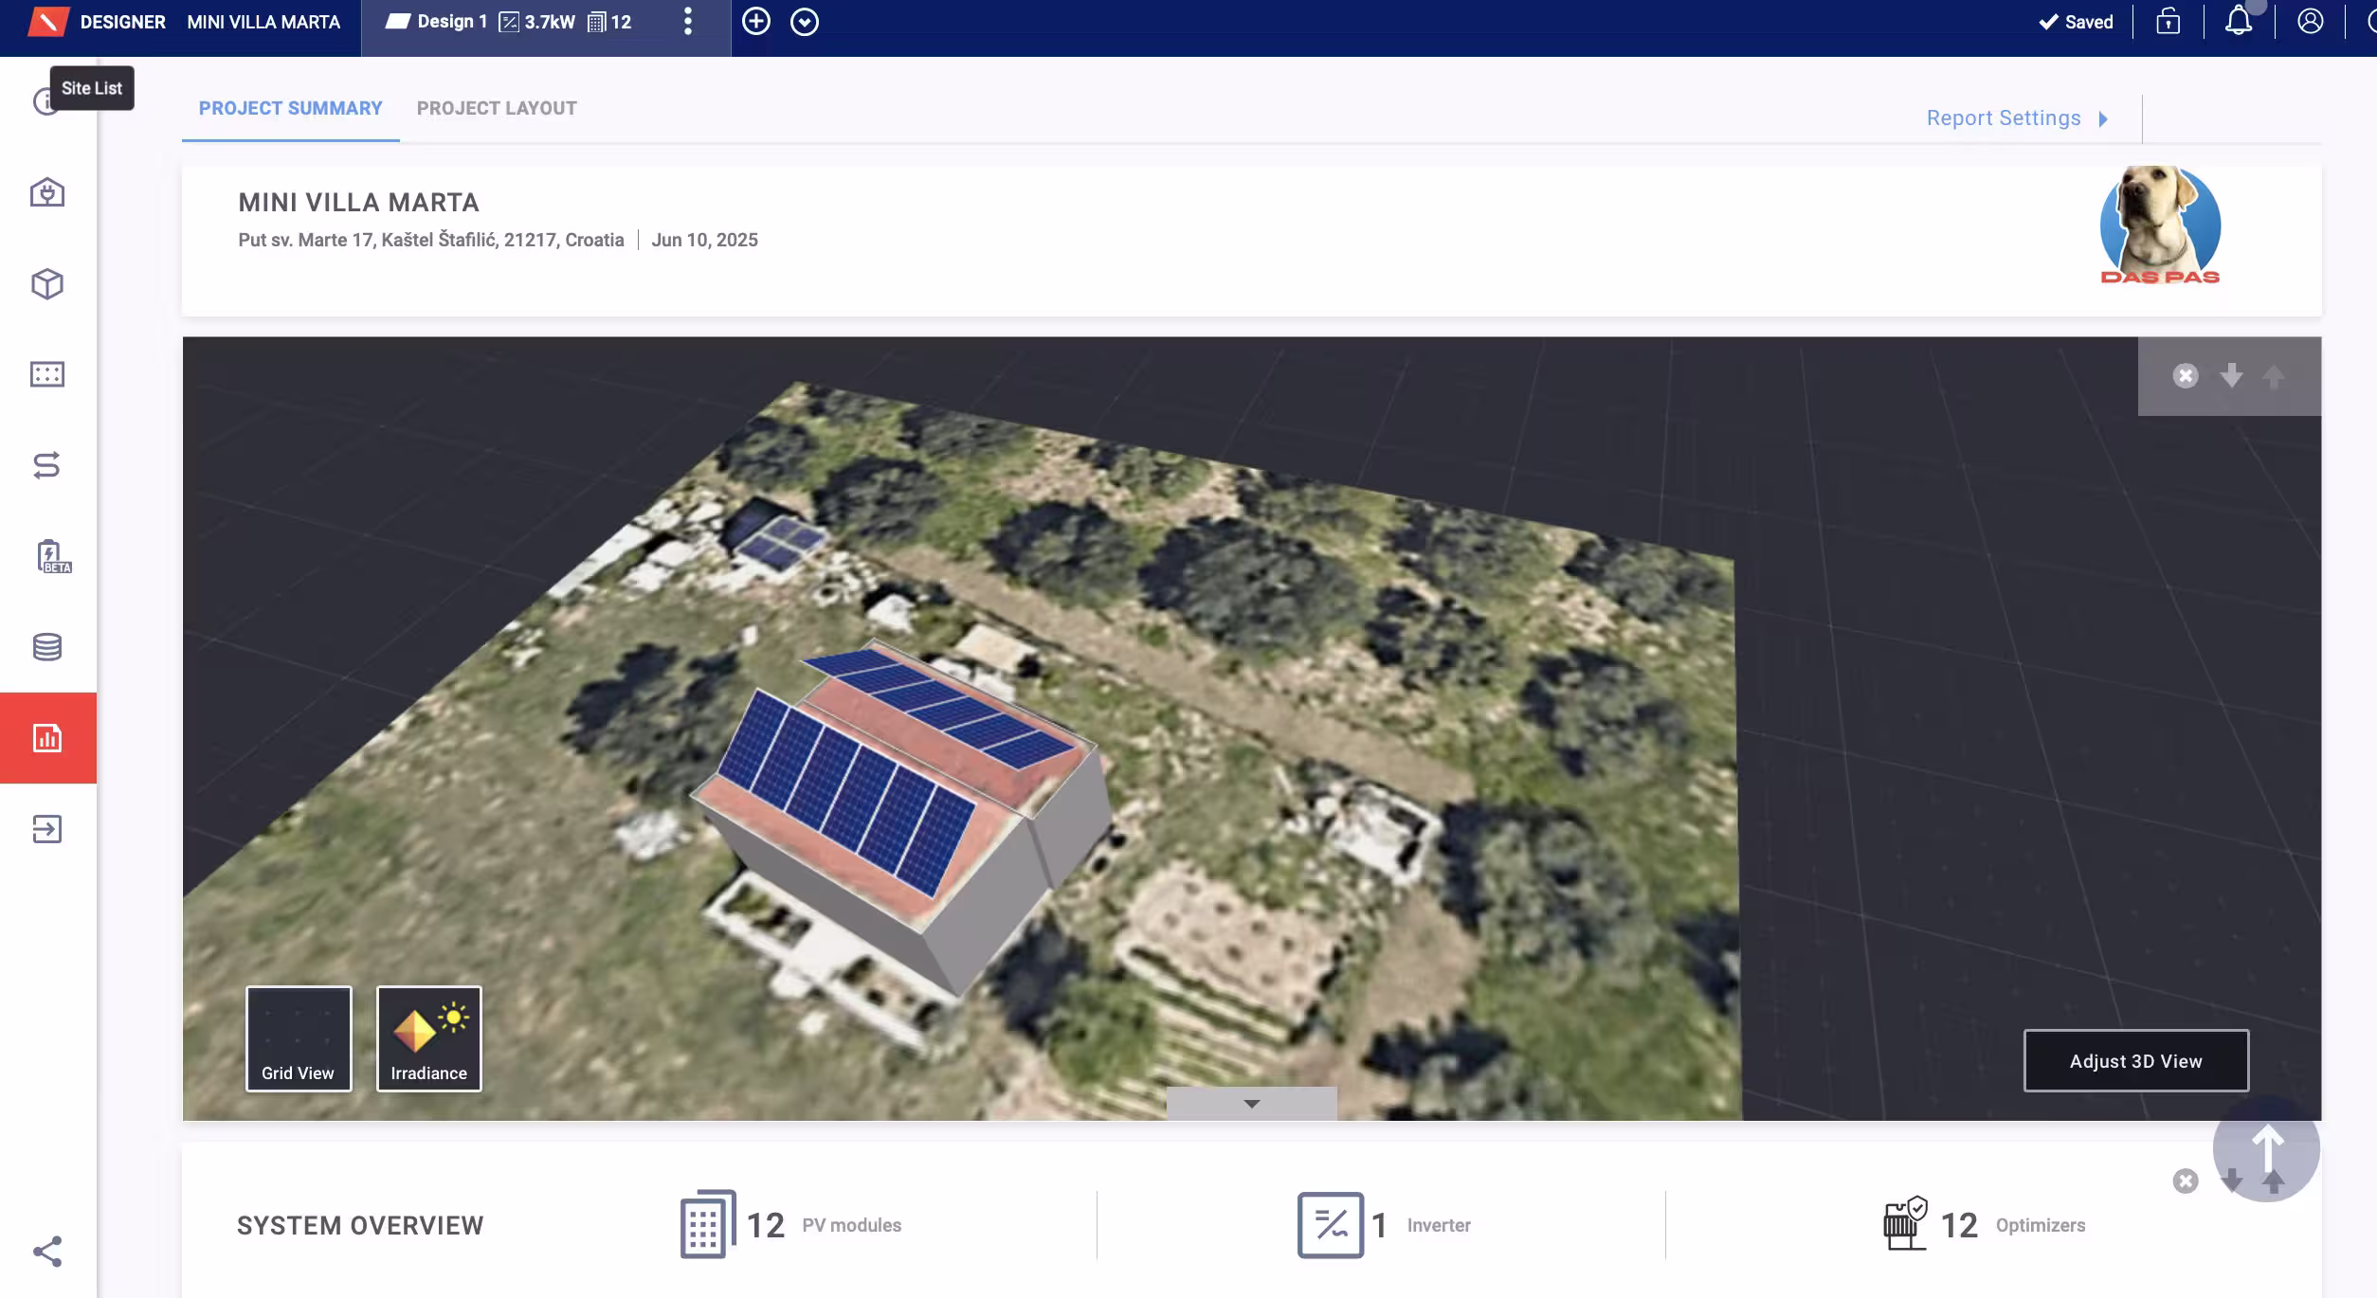Open the user account profile icon
This screenshot has height=1298, width=2377.
click(x=2311, y=21)
